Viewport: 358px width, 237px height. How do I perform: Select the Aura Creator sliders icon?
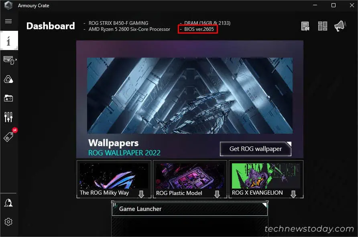[8, 117]
